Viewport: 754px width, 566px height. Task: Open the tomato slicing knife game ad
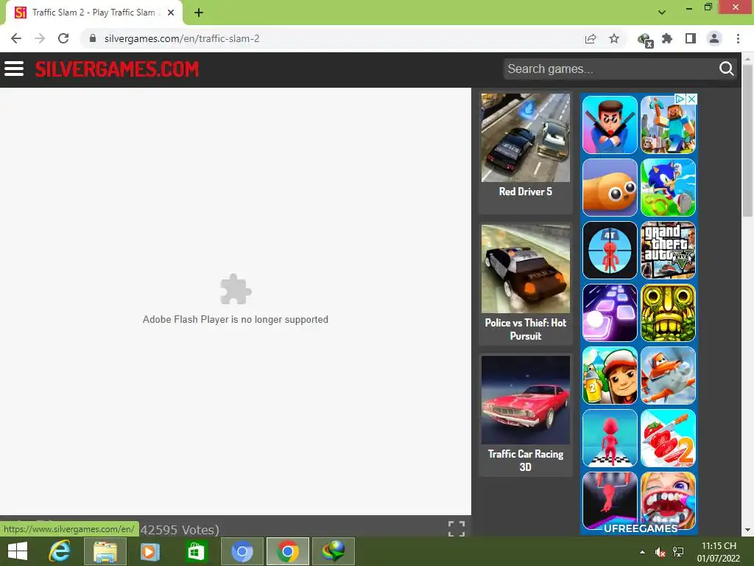[x=668, y=438]
